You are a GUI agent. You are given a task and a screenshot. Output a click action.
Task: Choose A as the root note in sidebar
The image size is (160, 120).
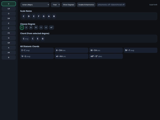(x=9, y=48)
